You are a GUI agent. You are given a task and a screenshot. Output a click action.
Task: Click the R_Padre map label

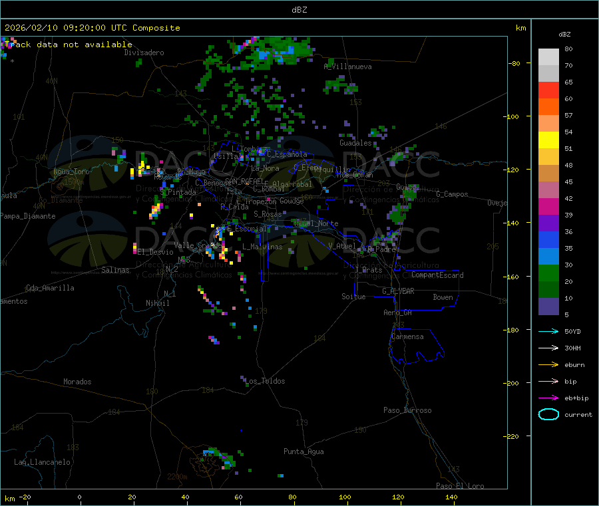pyautogui.click(x=381, y=249)
